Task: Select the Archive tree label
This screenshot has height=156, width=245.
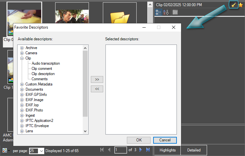Action: (x=31, y=48)
